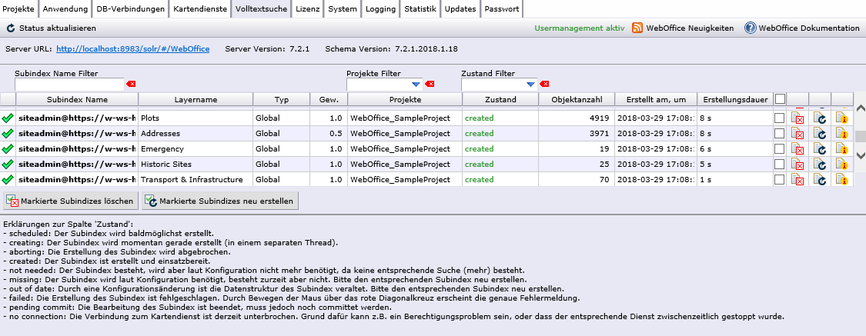Show info for the Addresses subindex
The width and height of the screenshot is (866, 336).
[x=841, y=134]
